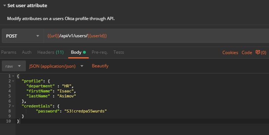The width and height of the screenshot is (269, 135).
Task: Switch to the Tests tab
Action: [119, 52]
